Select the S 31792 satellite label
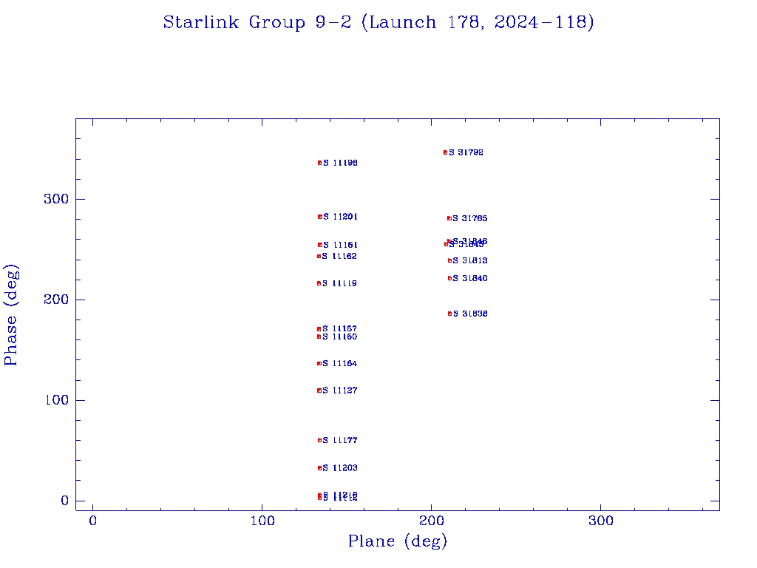Viewport: 757px width, 568px height. 466,152
